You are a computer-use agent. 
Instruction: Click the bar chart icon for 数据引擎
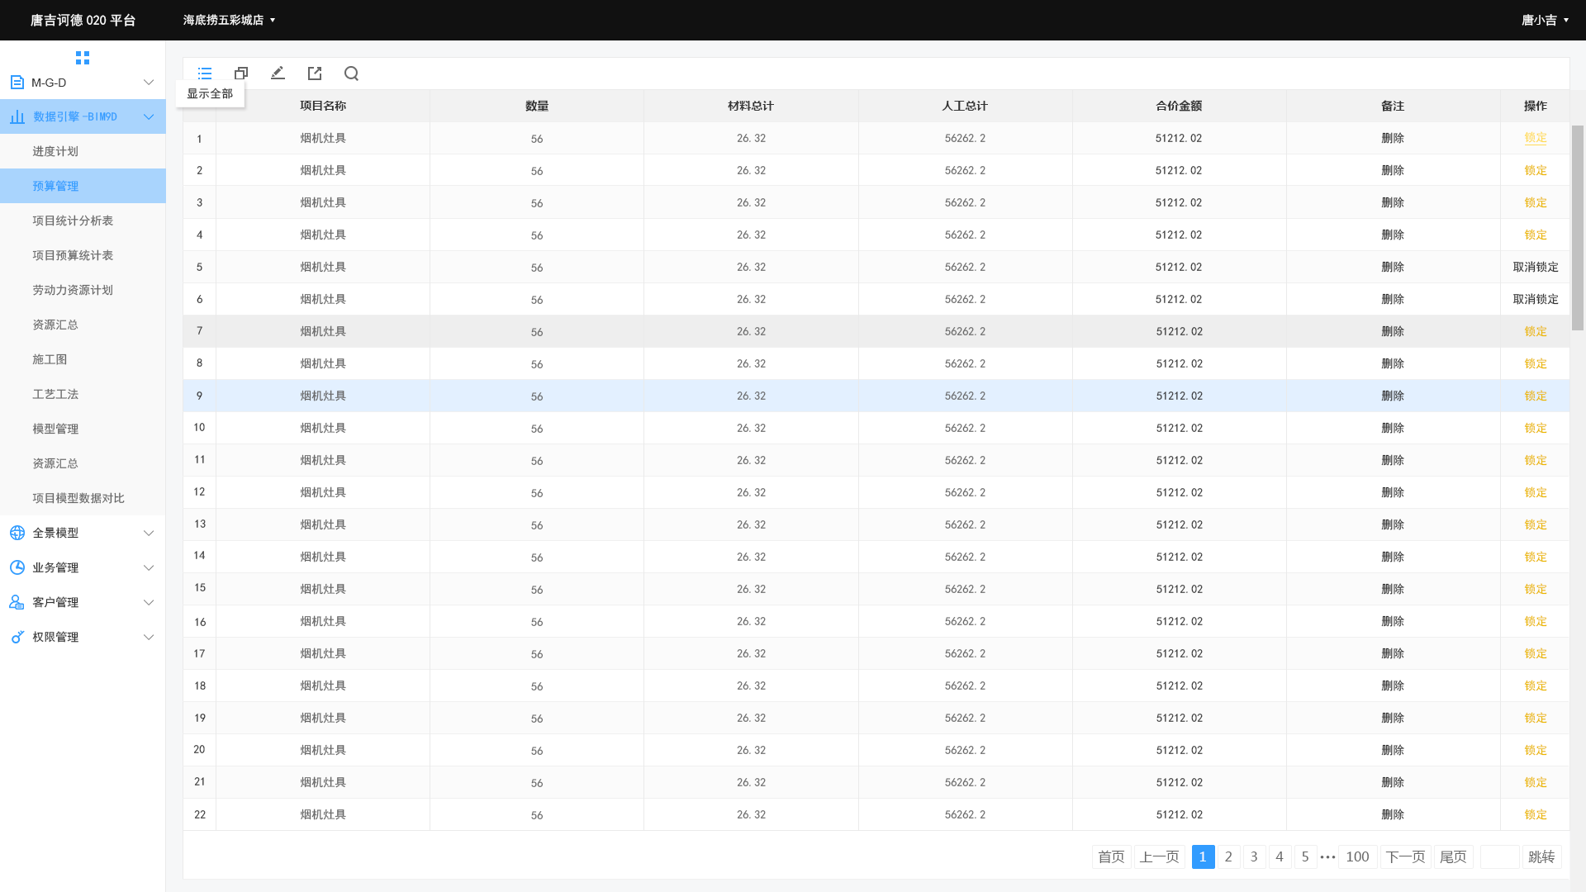[x=17, y=116]
